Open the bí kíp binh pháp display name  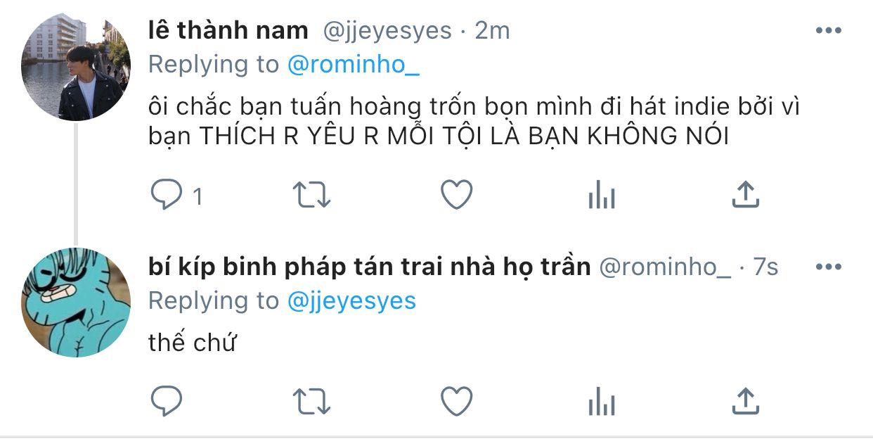click(370, 267)
